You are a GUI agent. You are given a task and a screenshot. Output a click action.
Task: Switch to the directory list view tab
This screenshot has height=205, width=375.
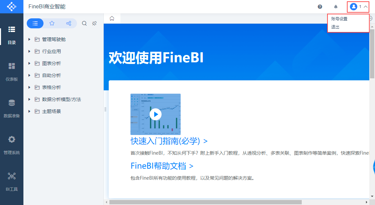tap(35, 23)
